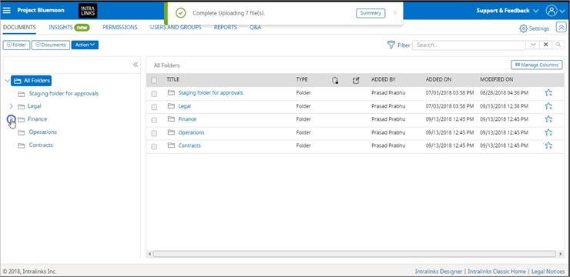Click the horizontal scrollbar track
The image size is (570, 277).
pos(354,254)
